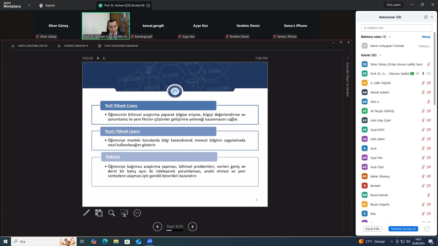Click Slayt Gösterisini Sonlandır
This screenshot has width=438, height=246.
tap(118, 46)
